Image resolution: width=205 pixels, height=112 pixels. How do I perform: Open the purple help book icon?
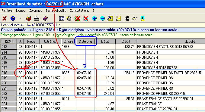(45, 18)
